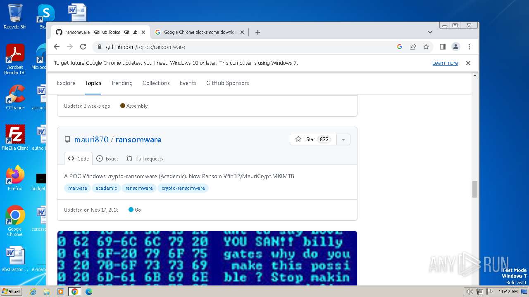Open tab search dropdown chevron

click(430, 32)
